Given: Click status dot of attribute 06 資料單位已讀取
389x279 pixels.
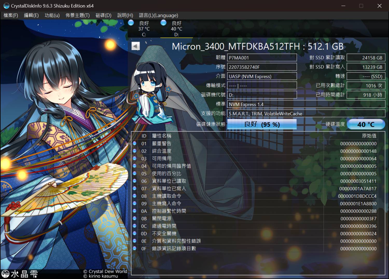Looking at the screenshot, I should 135,181.
